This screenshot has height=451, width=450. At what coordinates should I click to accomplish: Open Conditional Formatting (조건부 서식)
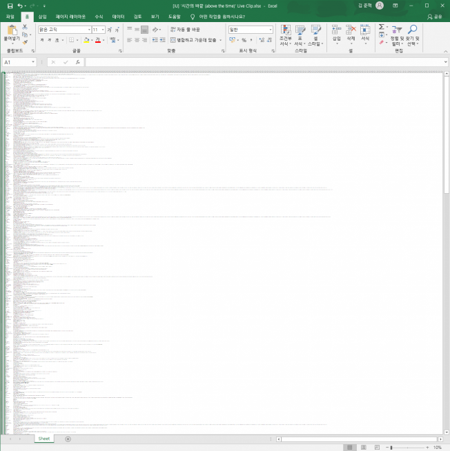click(x=285, y=34)
